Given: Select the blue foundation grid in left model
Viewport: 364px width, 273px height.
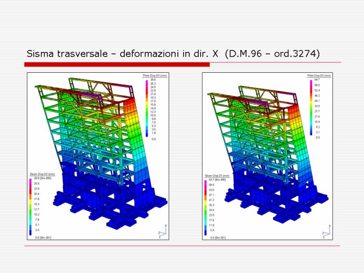Looking at the screenshot, I should 104,208.
